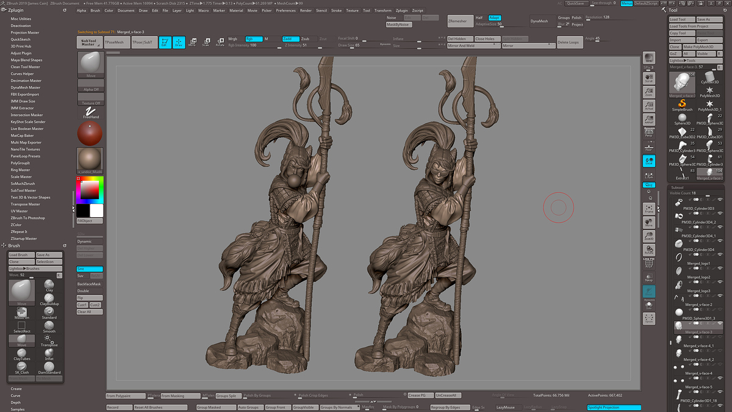Open the Stroke menu
732x412 pixels.
(336, 10)
